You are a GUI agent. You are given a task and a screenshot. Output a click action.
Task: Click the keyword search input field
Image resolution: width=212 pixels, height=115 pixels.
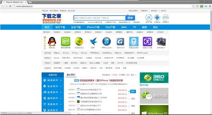coord(100,18)
